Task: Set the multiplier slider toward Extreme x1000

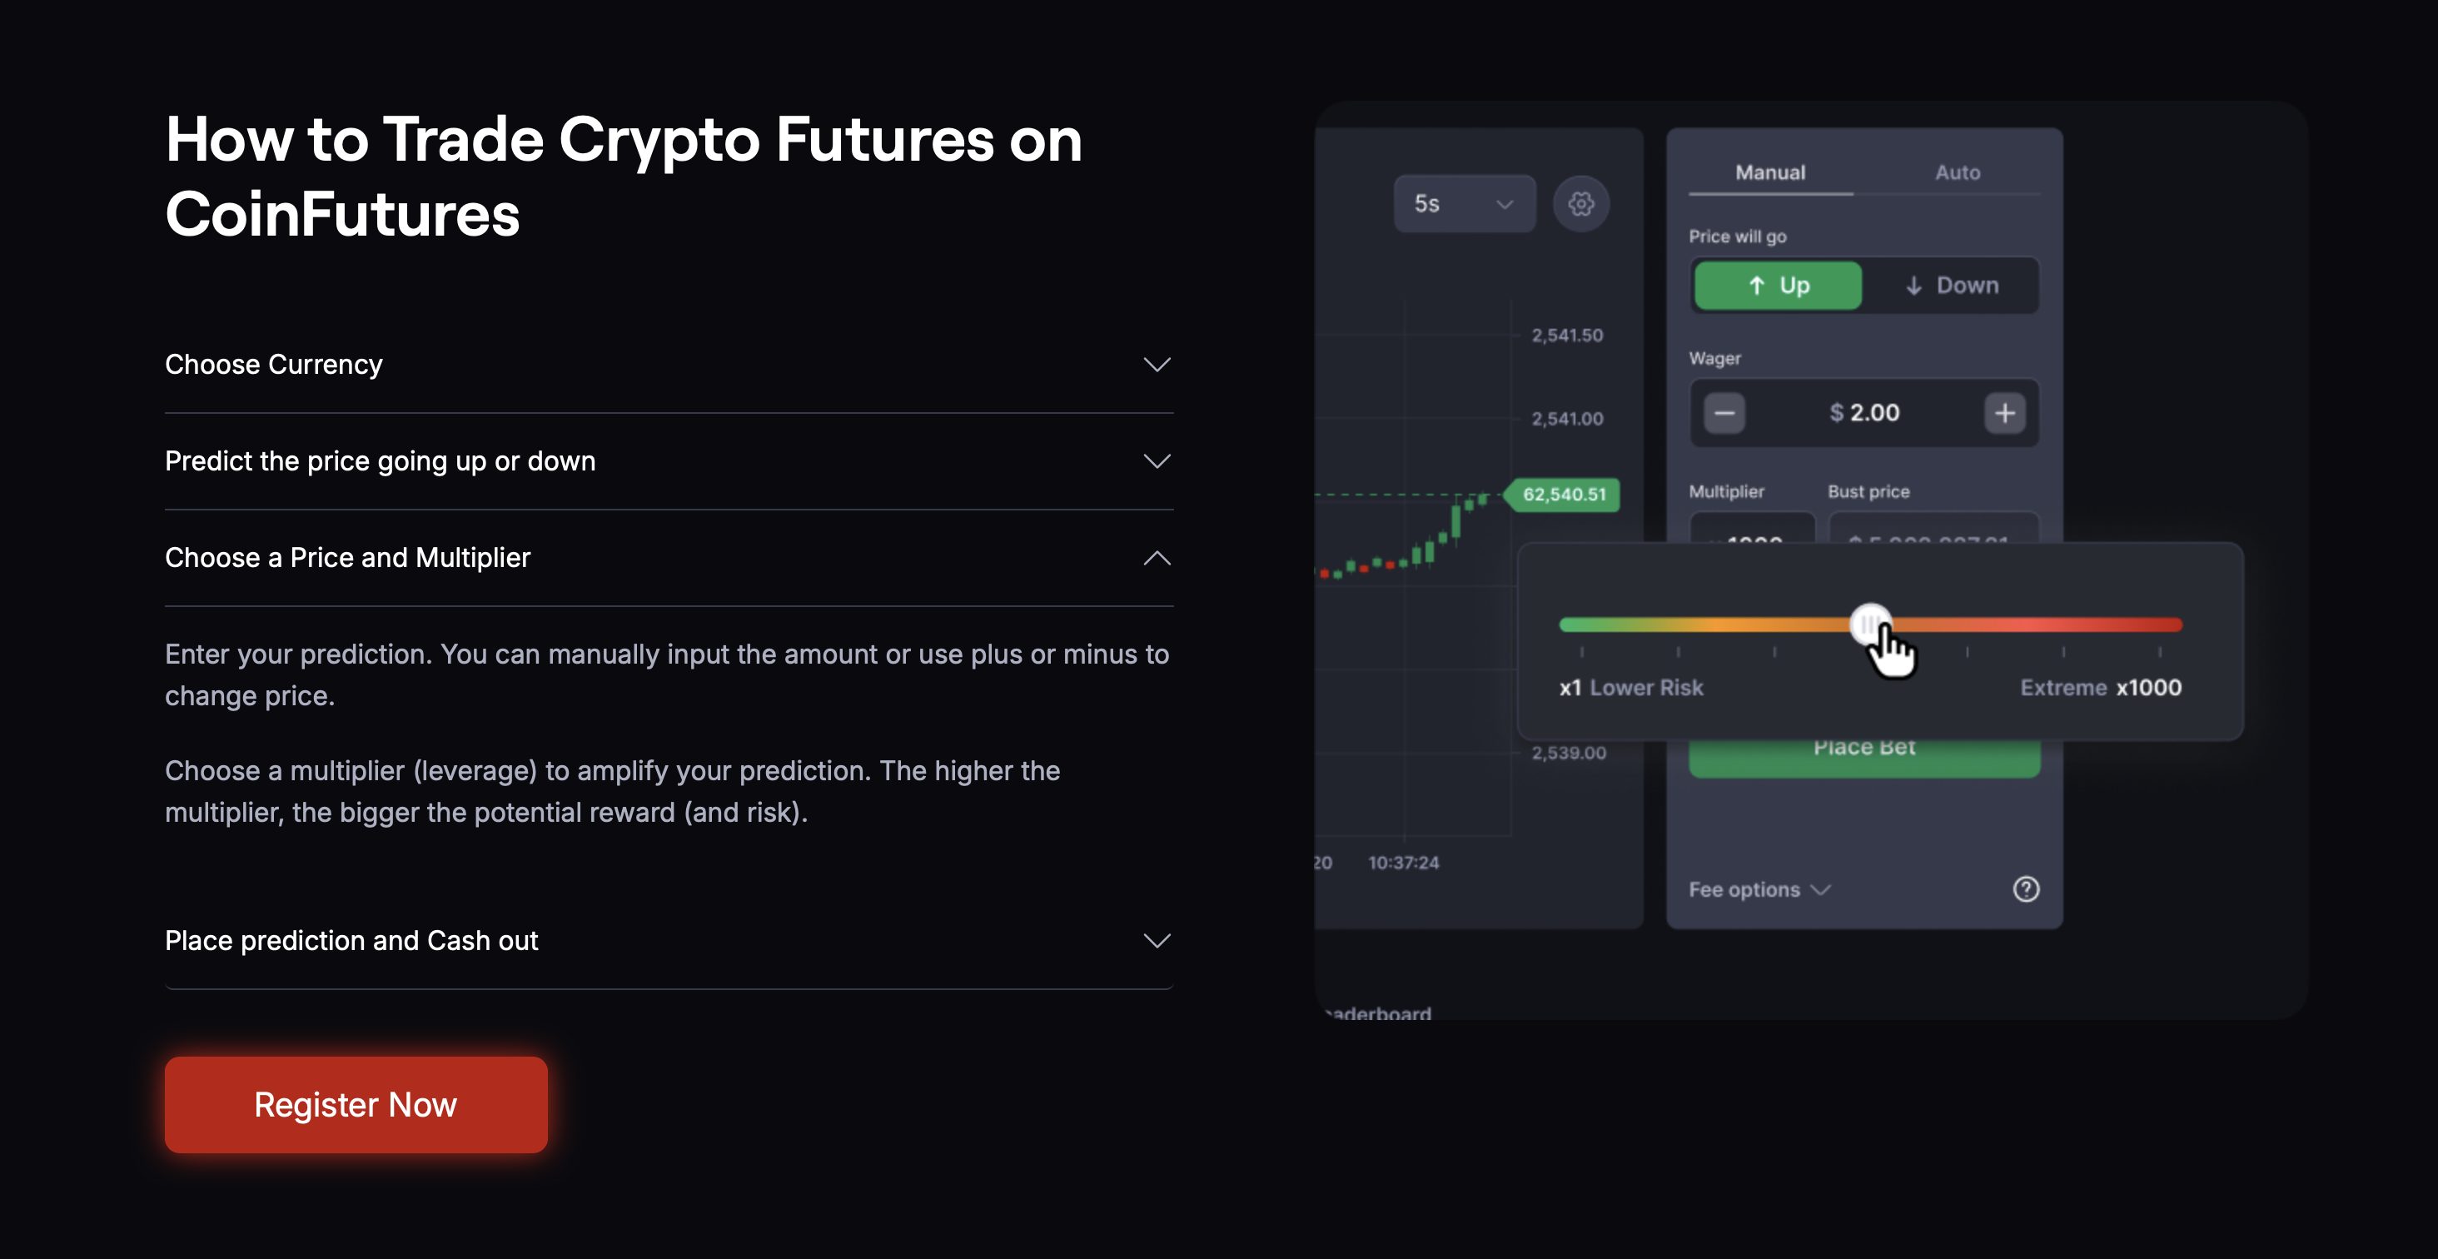Action: (x=2158, y=625)
